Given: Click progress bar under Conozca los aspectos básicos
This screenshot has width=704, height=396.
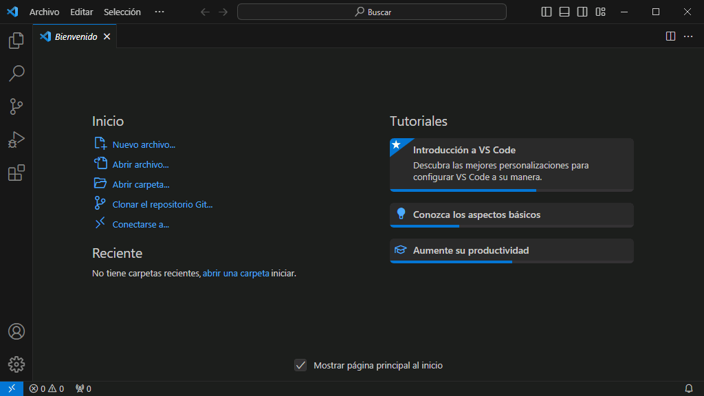Looking at the screenshot, I should (x=511, y=225).
